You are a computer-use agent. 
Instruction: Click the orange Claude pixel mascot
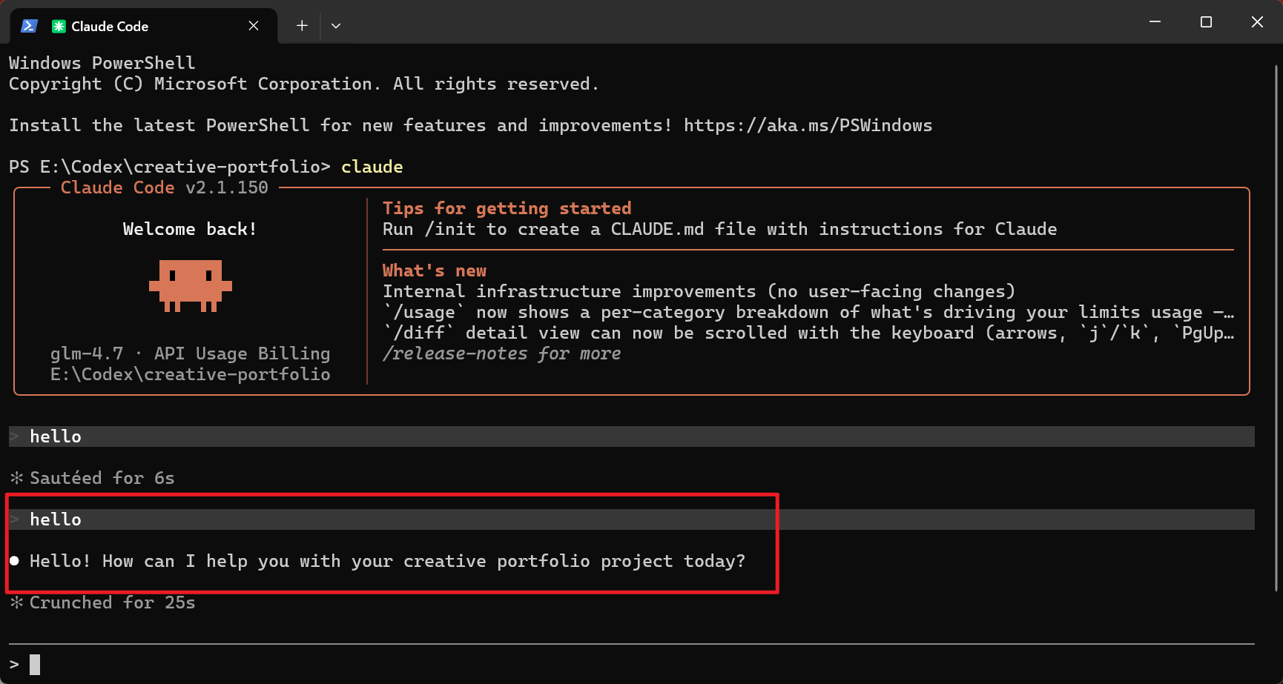[x=191, y=285]
